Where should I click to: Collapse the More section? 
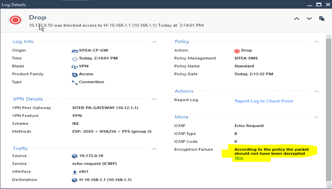[316, 117]
